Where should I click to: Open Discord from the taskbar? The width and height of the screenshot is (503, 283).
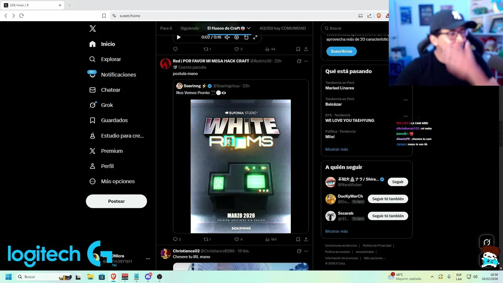[148, 277]
